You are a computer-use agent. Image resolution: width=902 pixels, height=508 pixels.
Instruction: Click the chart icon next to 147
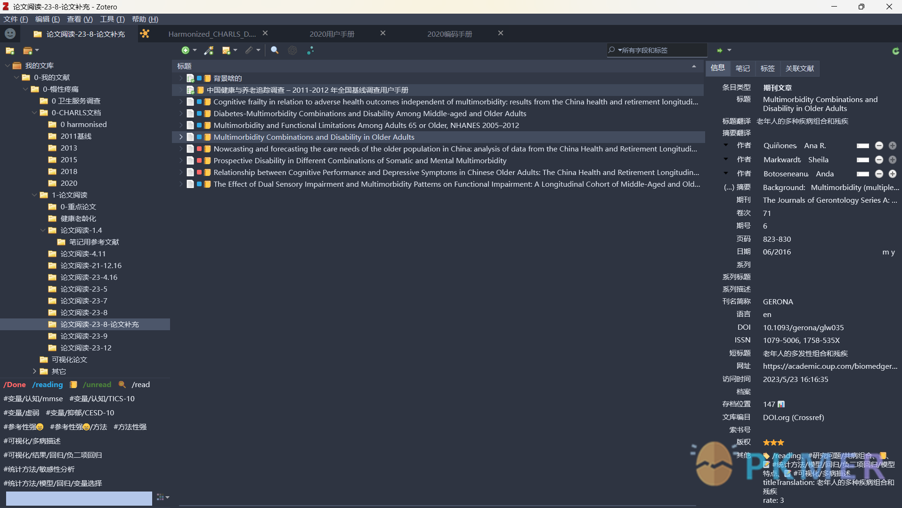781,404
